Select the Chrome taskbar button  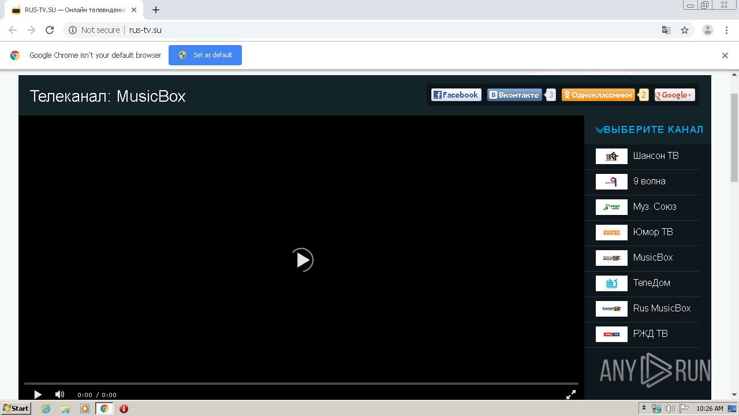point(104,408)
